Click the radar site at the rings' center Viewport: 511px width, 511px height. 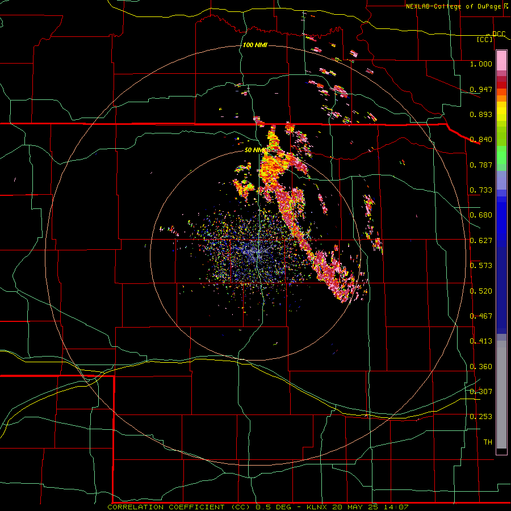[256, 255]
